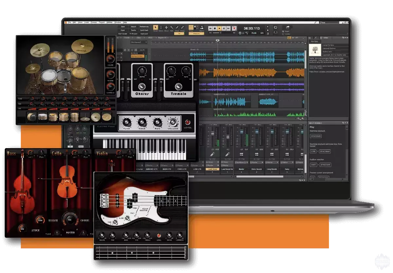Click the Synth Rack button
393x273 pixels.
pos(144,30)
